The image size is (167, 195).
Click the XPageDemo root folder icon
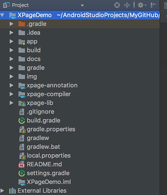point(13,16)
